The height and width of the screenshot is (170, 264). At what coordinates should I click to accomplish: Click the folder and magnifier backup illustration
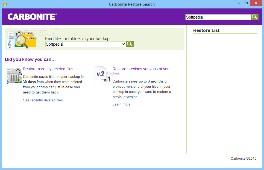point(22,40)
